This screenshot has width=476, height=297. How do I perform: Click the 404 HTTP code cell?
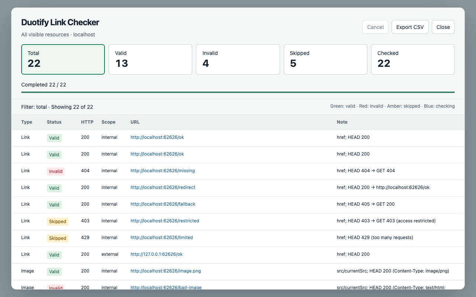pyautogui.click(x=85, y=171)
